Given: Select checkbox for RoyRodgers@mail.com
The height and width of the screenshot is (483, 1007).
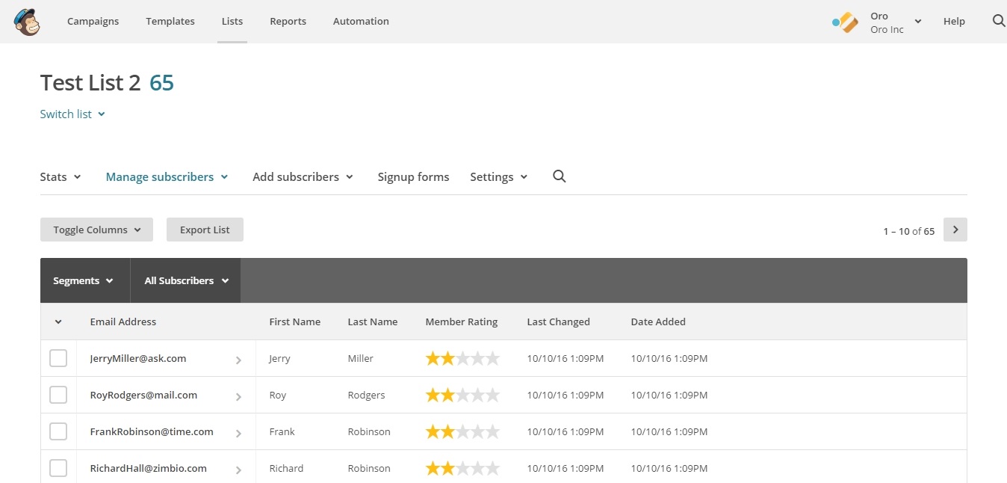Looking at the screenshot, I should [x=58, y=395].
